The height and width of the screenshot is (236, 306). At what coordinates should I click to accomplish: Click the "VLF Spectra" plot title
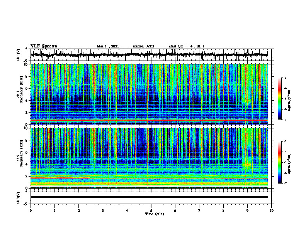[44, 46]
